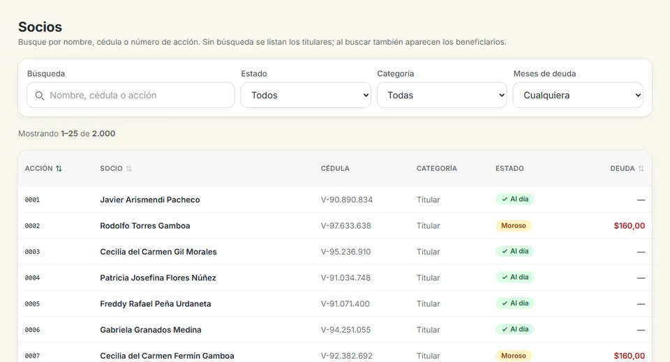Select cédula V-91.034.748
The height and width of the screenshot is (362, 670).
pos(345,278)
